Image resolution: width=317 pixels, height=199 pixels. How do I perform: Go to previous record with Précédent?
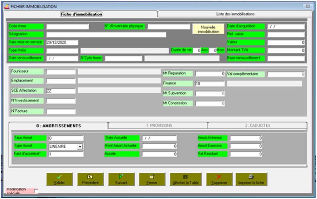(x=90, y=179)
